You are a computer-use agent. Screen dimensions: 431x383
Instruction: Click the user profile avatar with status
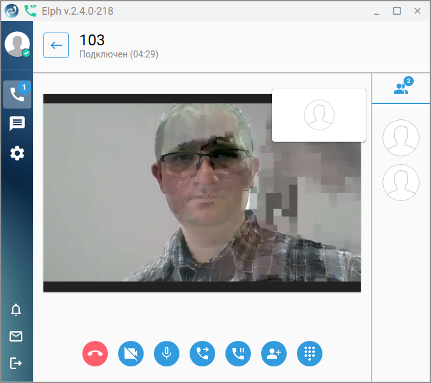click(17, 44)
